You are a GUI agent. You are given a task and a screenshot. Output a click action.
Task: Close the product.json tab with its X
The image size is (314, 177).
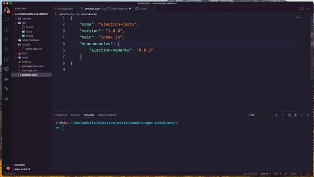102,9
